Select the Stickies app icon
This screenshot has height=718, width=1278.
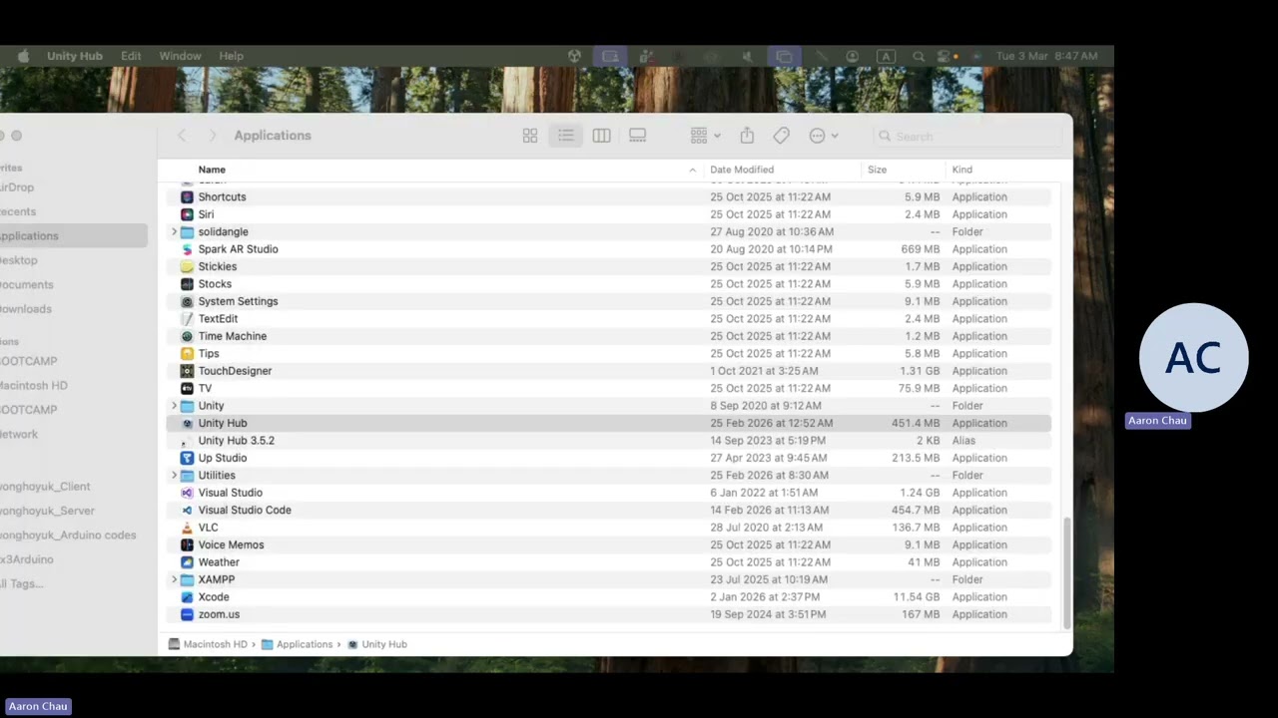[x=187, y=266]
